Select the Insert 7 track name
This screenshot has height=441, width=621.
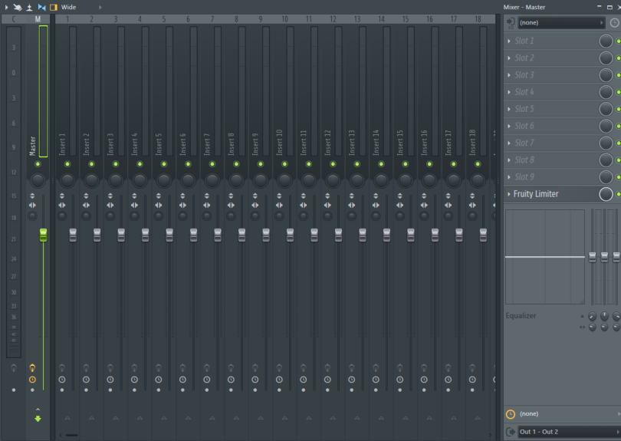coord(207,144)
